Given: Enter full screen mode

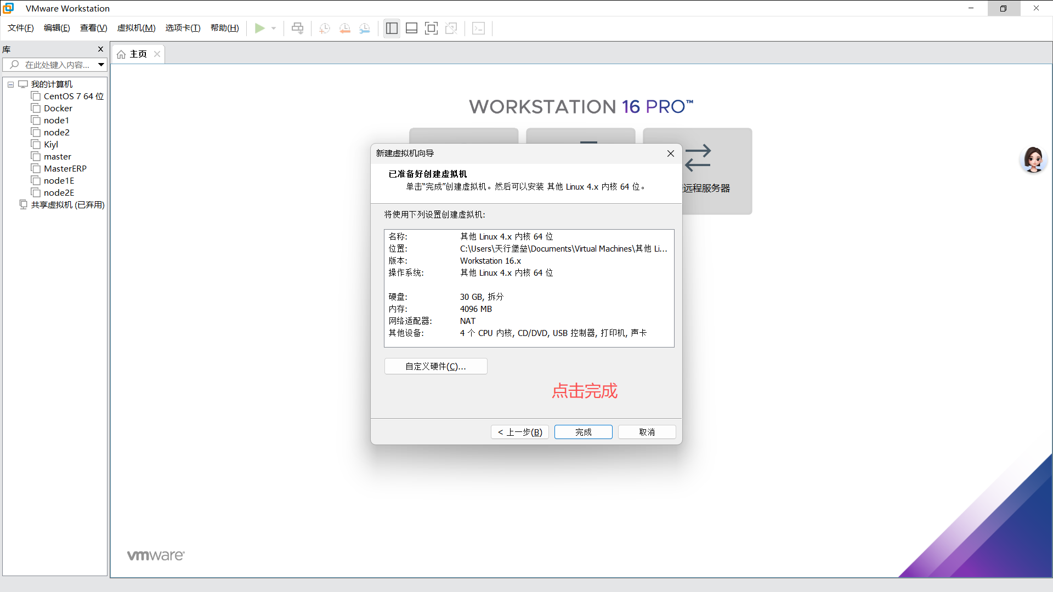Looking at the screenshot, I should [432, 28].
